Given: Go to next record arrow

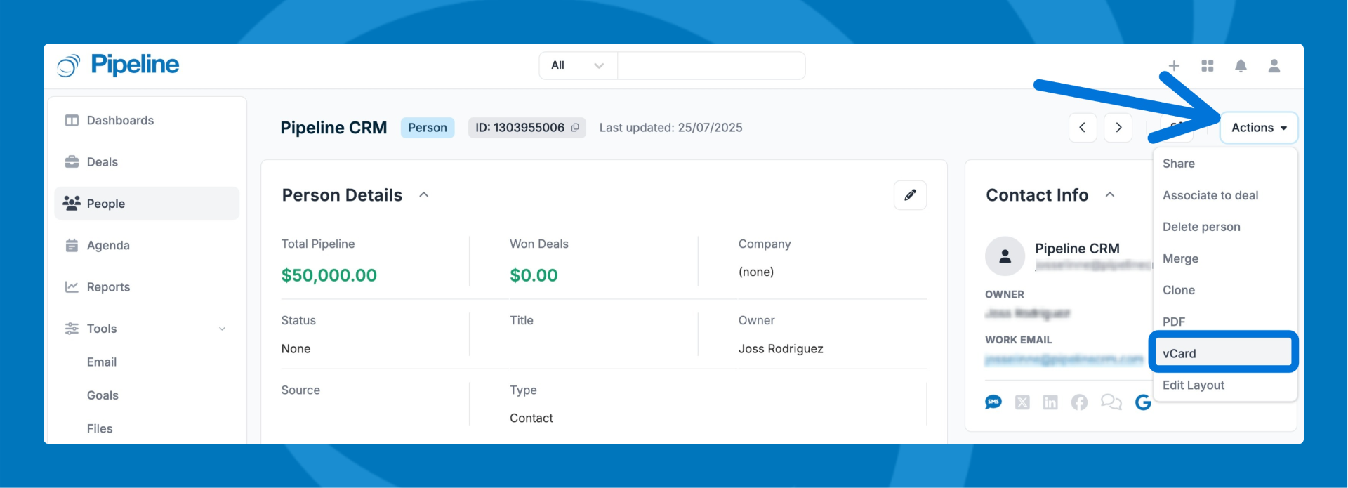Looking at the screenshot, I should pyautogui.click(x=1118, y=128).
